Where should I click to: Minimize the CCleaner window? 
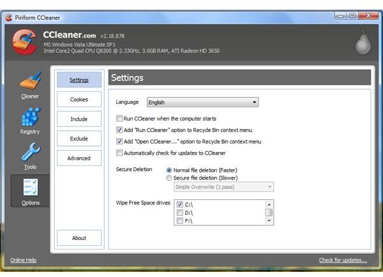[340, 16]
